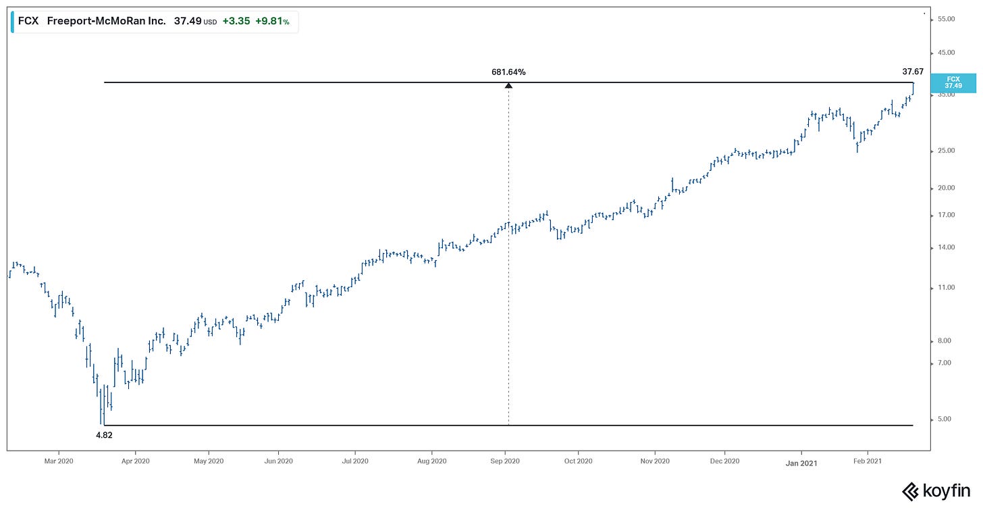Click the Nov 2020 date axis label

point(655,461)
